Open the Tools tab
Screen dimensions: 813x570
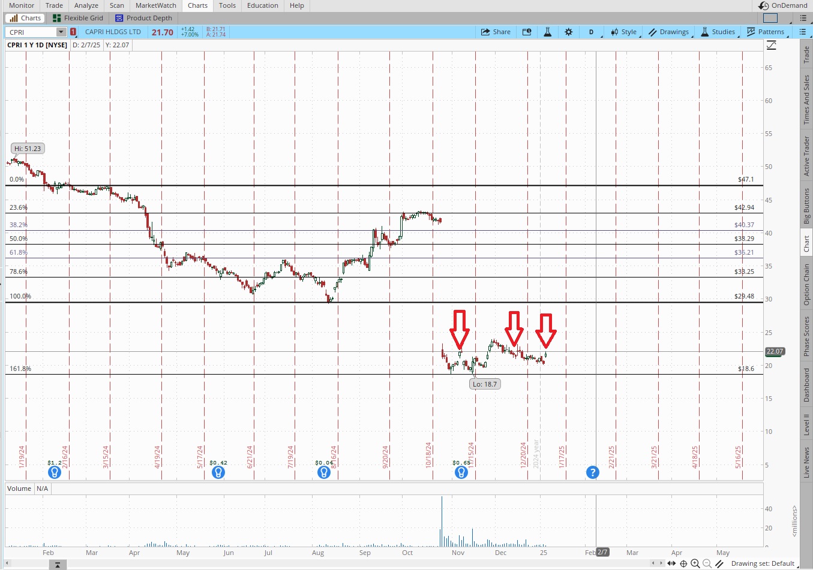227,5
